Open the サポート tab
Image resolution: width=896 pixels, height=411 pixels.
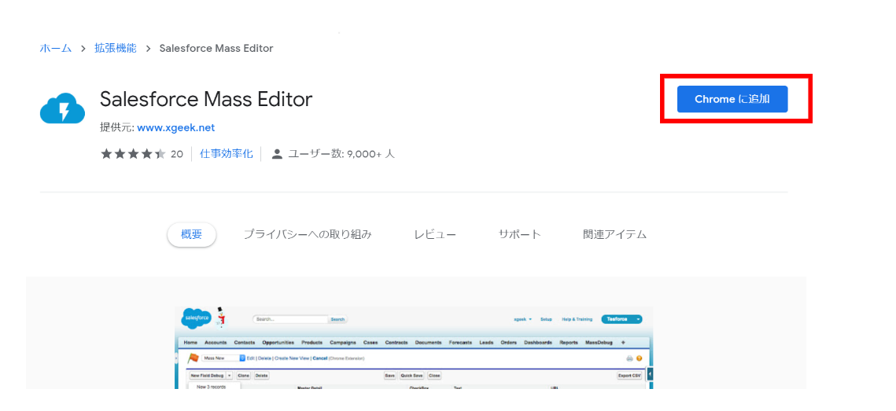(519, 235)
